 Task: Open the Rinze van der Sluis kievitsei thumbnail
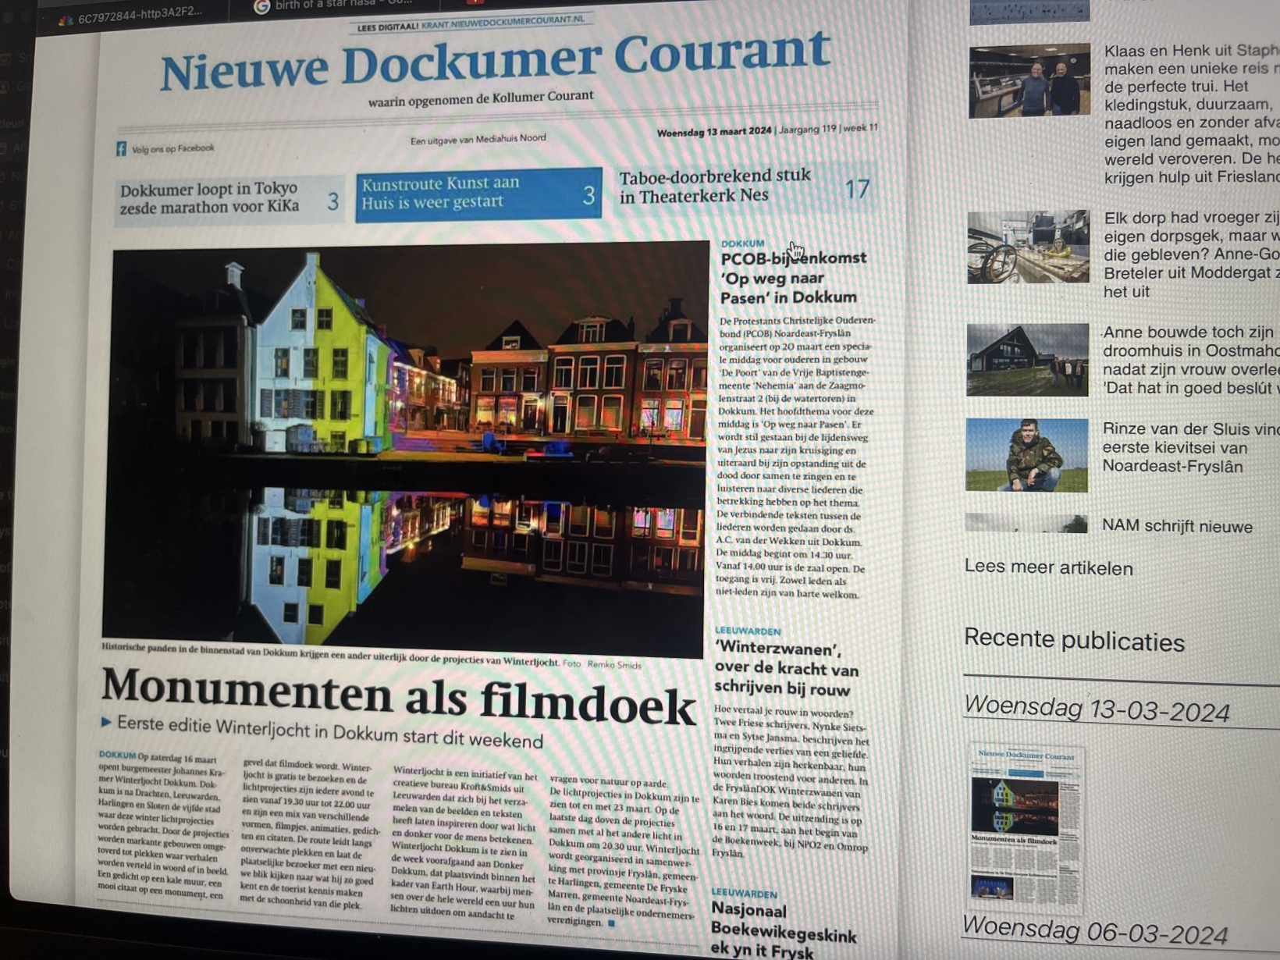(1026, 455)
